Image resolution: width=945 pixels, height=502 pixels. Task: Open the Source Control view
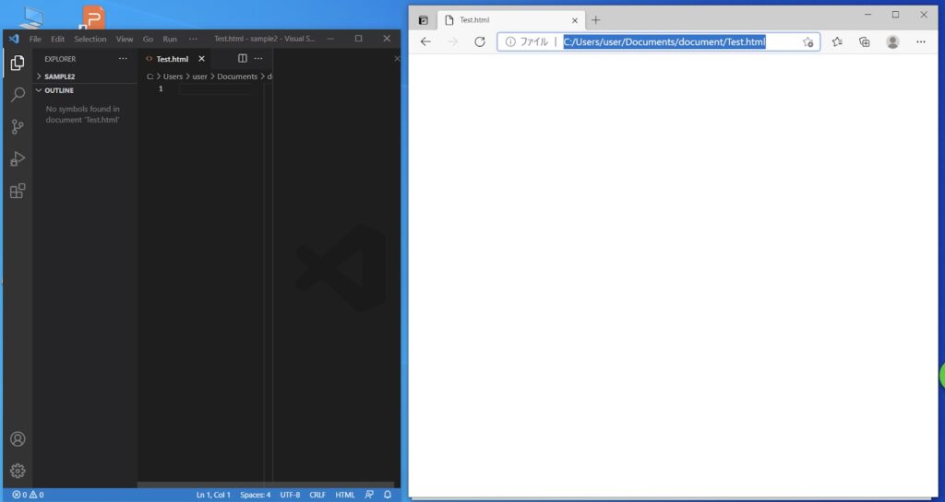(17, 127)
